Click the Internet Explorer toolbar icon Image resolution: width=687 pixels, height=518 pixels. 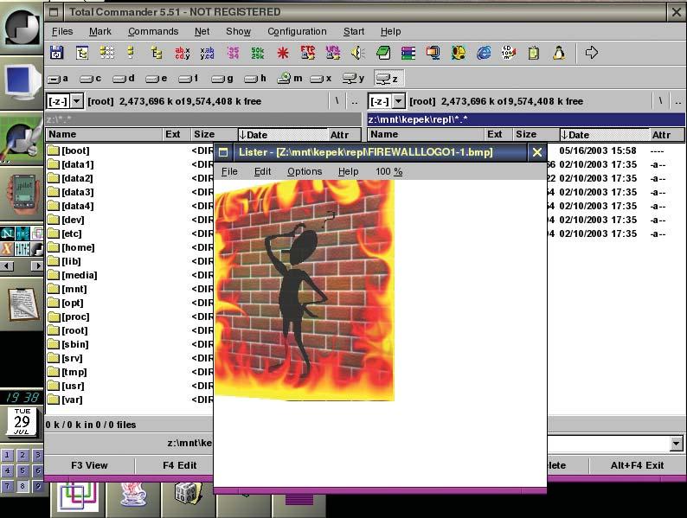[x=484, y=53]
